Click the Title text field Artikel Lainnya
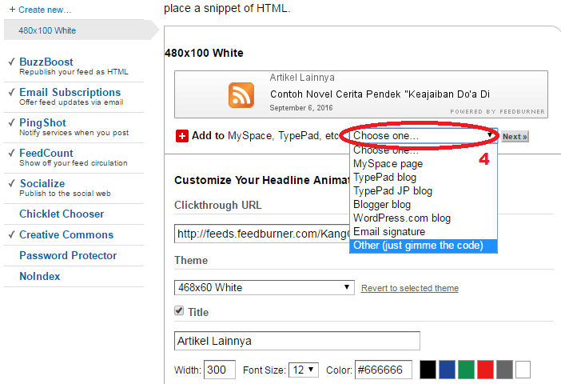The image size is (561, 384). pos(297,341)
